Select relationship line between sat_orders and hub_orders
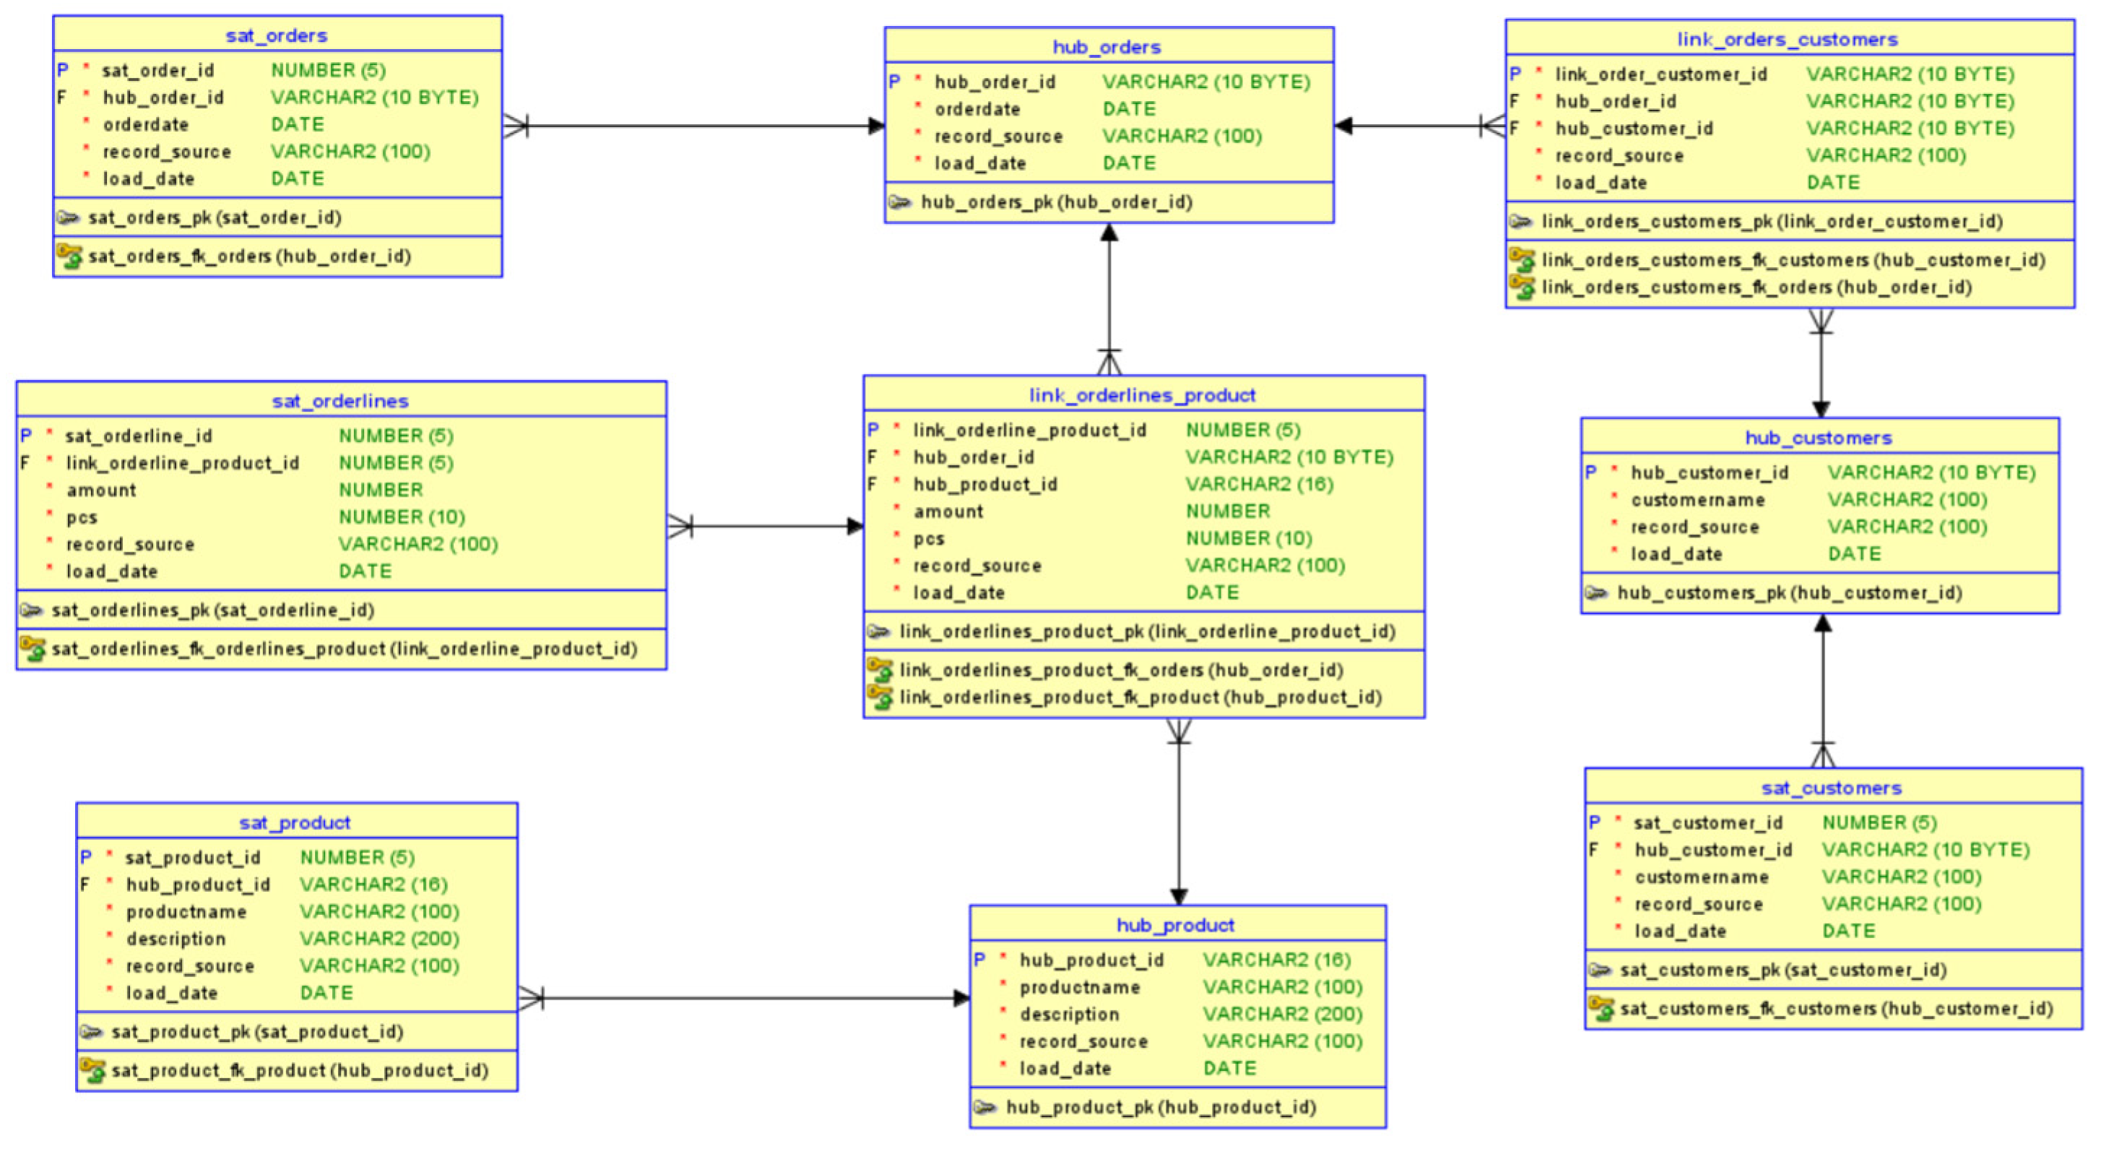 click(696, 126)
